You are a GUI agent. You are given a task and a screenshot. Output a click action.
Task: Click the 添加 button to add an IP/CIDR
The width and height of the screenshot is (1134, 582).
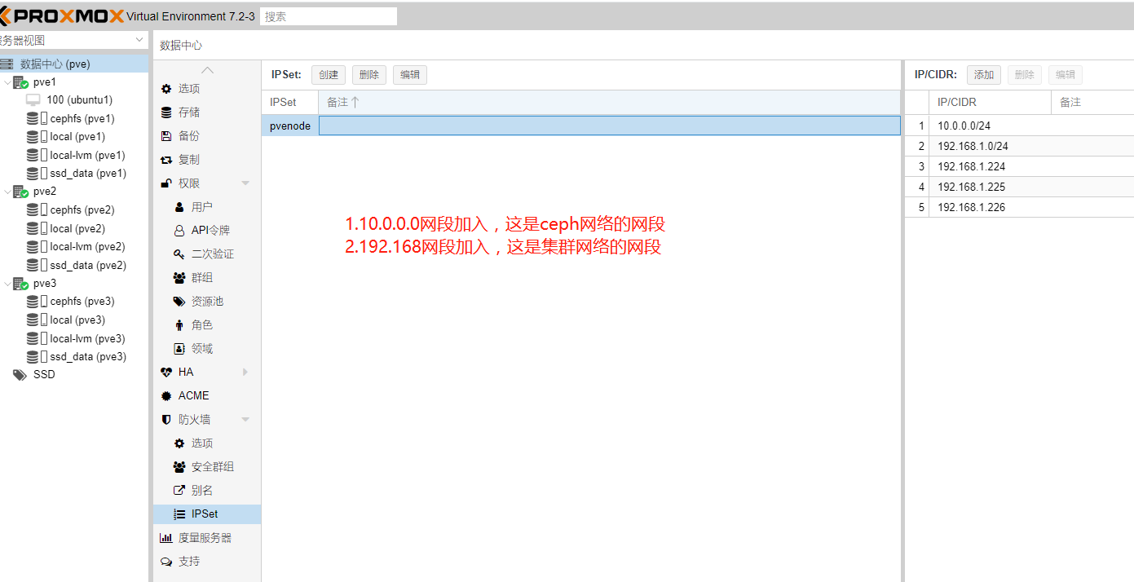pyautogui.click(x=983, y=74)
